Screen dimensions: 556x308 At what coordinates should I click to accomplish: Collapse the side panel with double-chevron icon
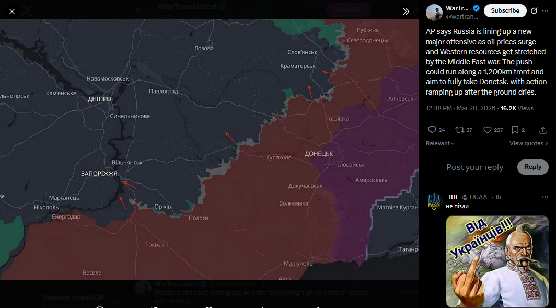pyautogui.click(x=406, y=12)
